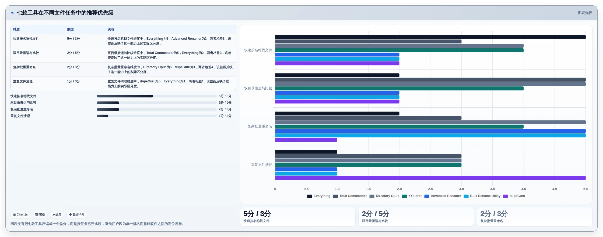
Task: Click the 维度 column header
Action: 16,30
